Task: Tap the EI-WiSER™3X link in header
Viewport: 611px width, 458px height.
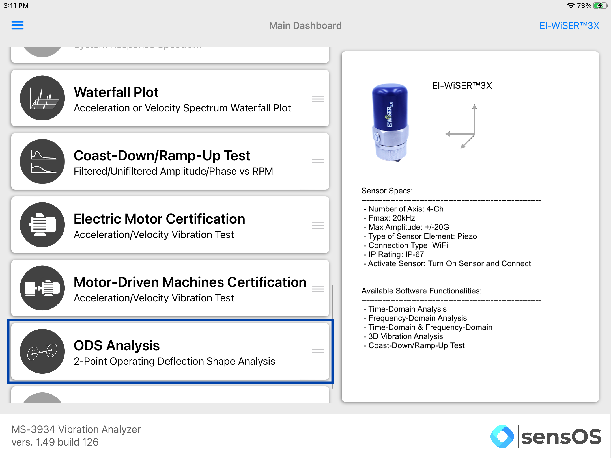Action: click(x=569, y=26)
